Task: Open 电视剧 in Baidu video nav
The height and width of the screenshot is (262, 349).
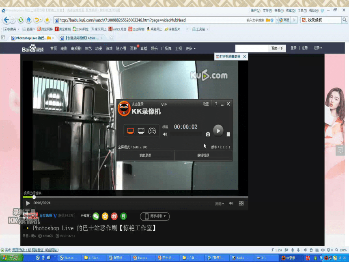Action: point(76,48)
